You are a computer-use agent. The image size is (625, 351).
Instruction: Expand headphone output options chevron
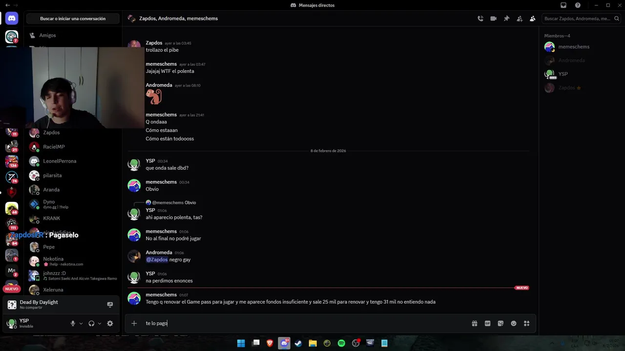point(100,323)
